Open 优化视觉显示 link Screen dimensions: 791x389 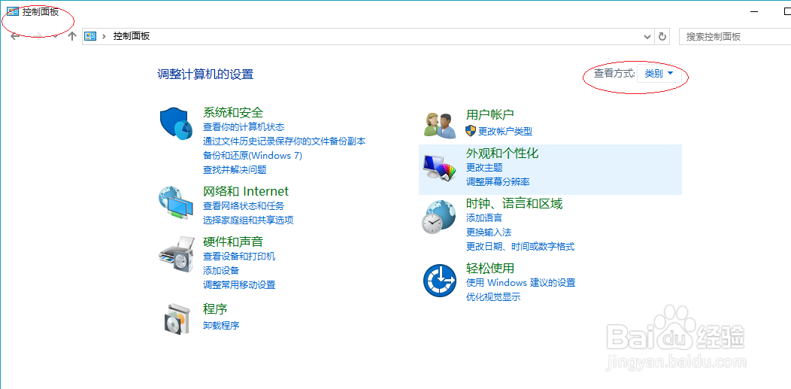pyautogui.click(x=493, y=297)
